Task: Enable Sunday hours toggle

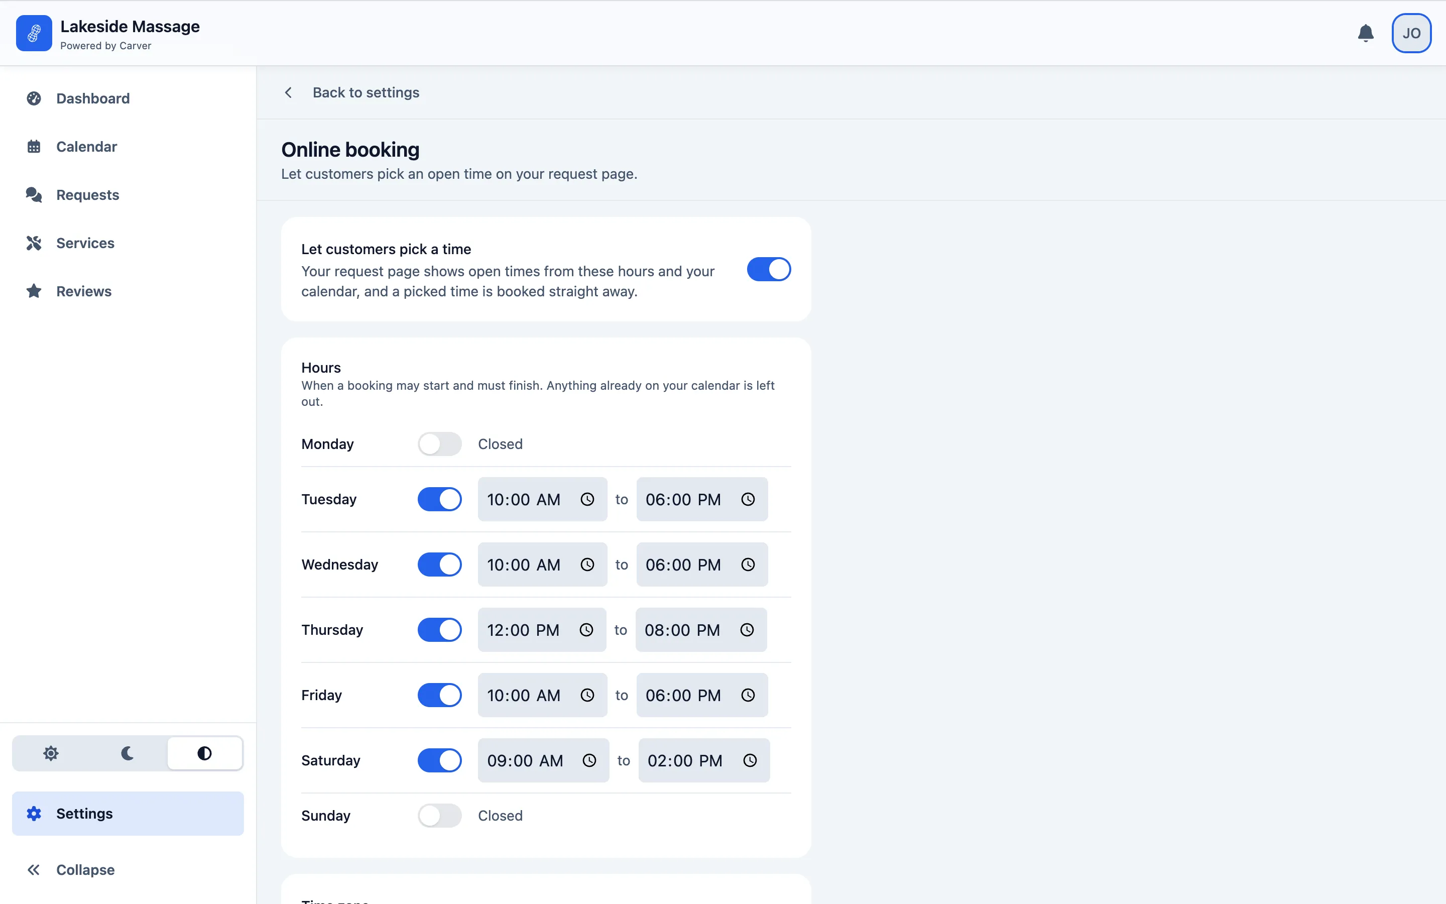Action: click(x=439, y=816)
